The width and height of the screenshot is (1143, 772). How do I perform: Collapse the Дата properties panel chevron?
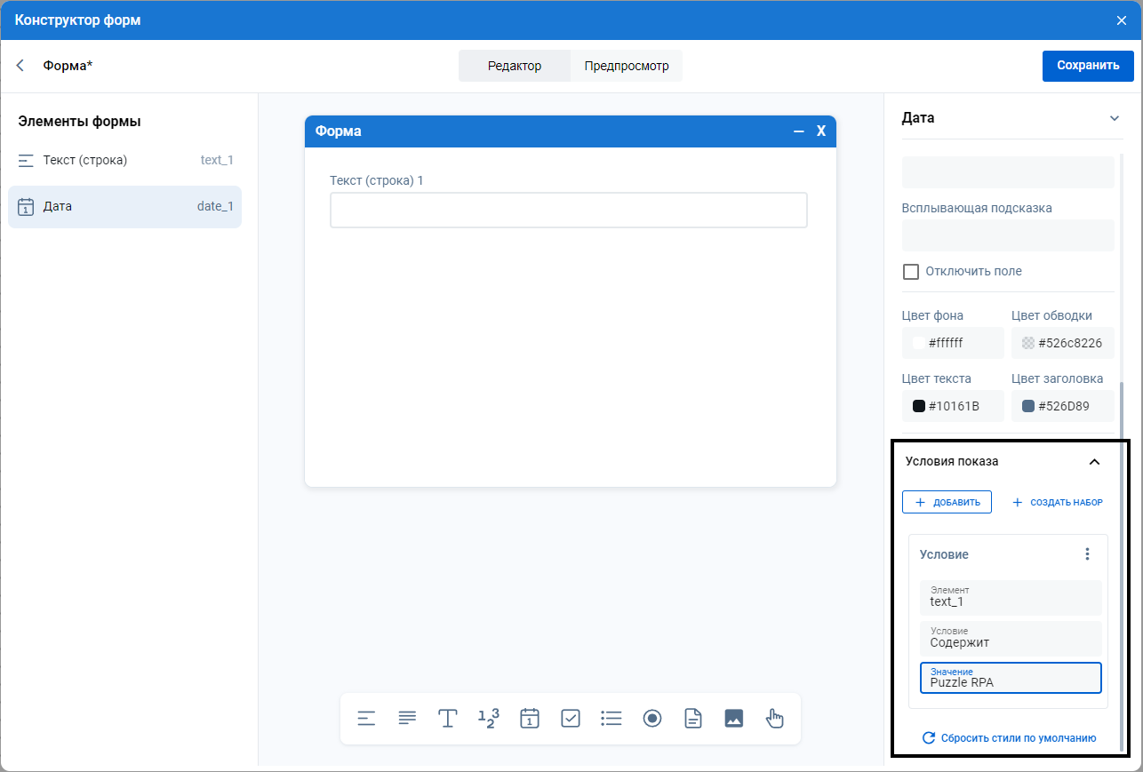1115,118
